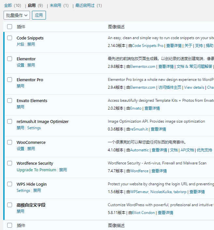Image resolution: width=214 pixels, height=230 pixels.
Task: Click 优先支持 link for WooCommerce
Action: pos(205,150)
